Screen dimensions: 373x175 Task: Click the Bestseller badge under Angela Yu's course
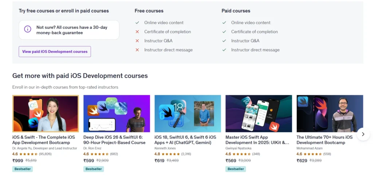tap(23, 169)
